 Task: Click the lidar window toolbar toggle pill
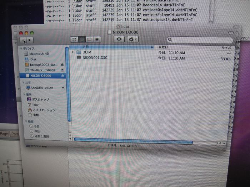(236, 27)
